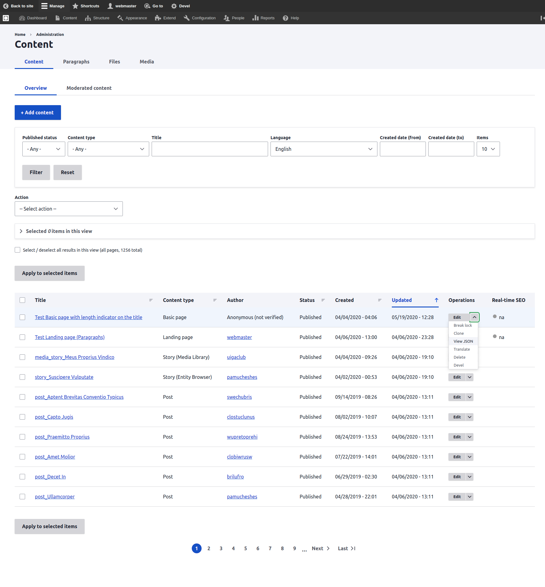Check the Test Basic page row checkbox
This screenshot has width=545, height=587.
[x=22, y=318]
